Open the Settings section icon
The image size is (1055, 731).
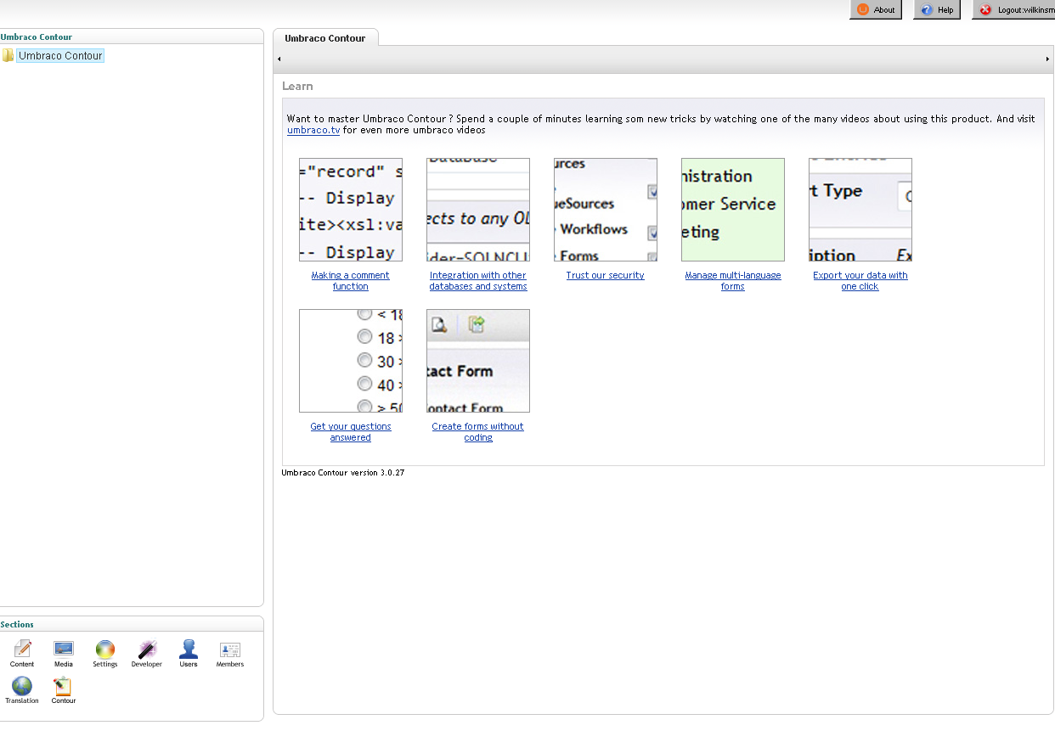coord(104,650)
